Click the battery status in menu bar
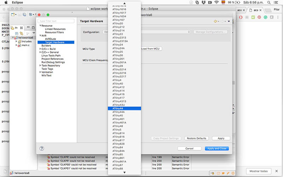Viewport: 283px width, 177px height. [x=234, y=2]
